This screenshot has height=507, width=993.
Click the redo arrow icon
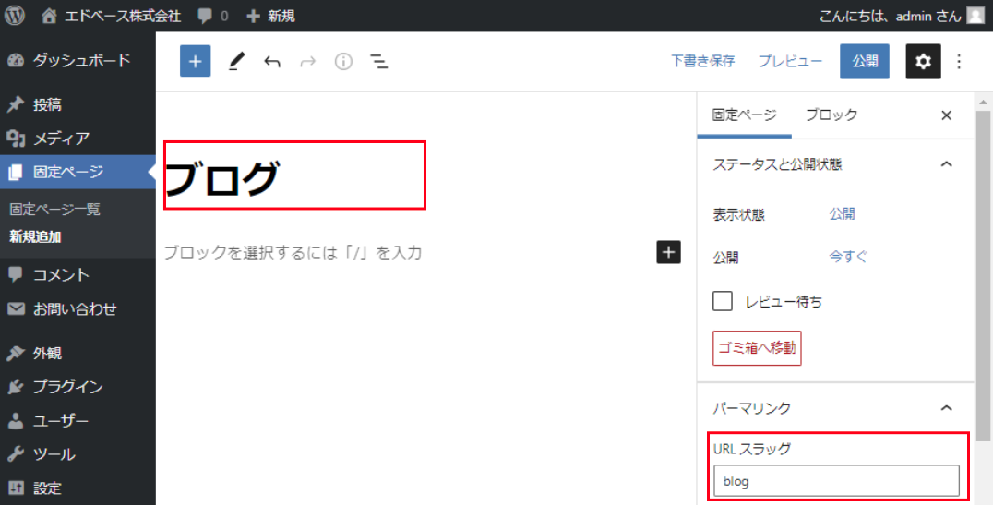[308, 62]
